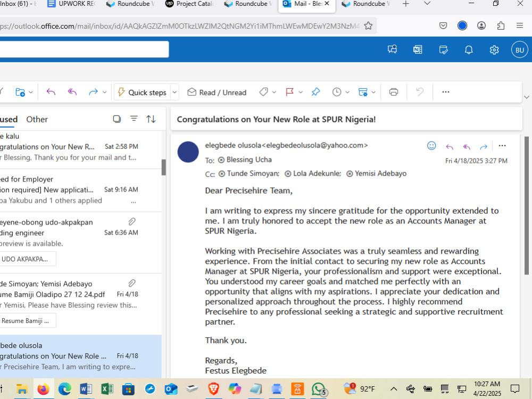This screenshot has width=532, height=399.
Task: Flag this message with the flag icon
Action: pos(289,92)
